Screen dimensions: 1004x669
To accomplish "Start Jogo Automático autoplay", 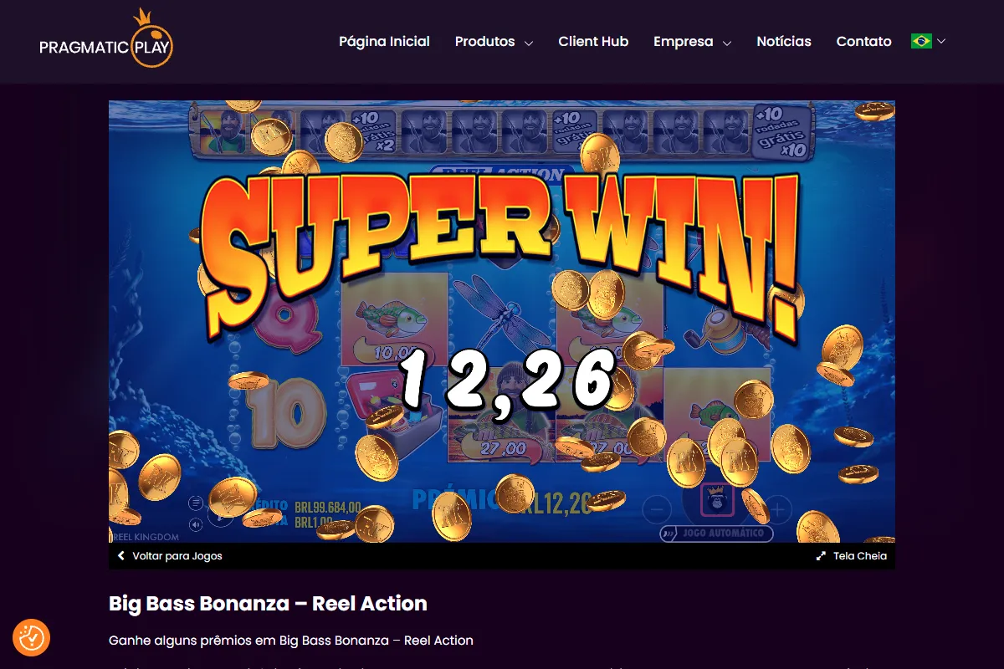I will pos(716,533).
